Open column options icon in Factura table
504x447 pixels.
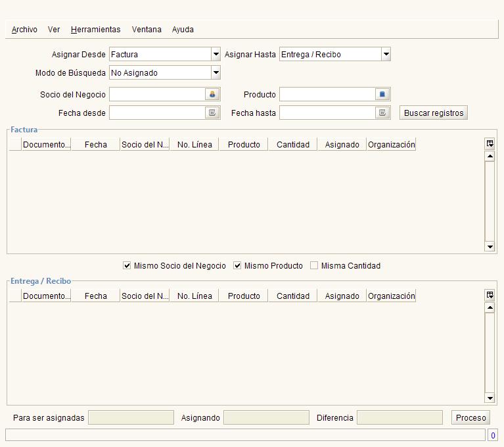[x=490, y=144]
